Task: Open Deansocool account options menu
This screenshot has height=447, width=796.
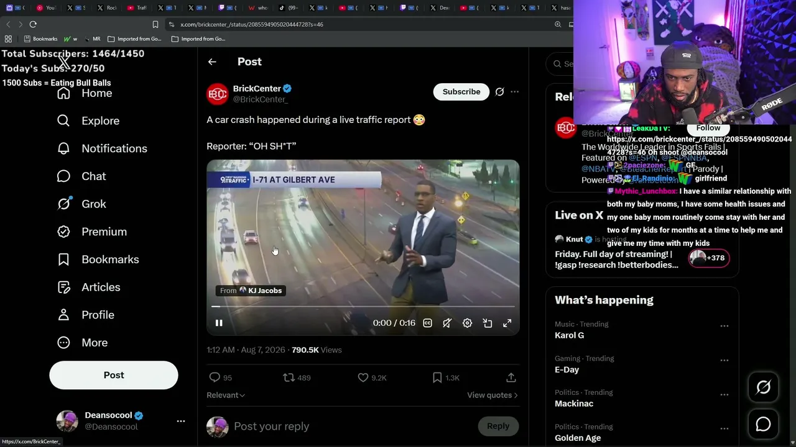Action: click(x=181, y=421)
